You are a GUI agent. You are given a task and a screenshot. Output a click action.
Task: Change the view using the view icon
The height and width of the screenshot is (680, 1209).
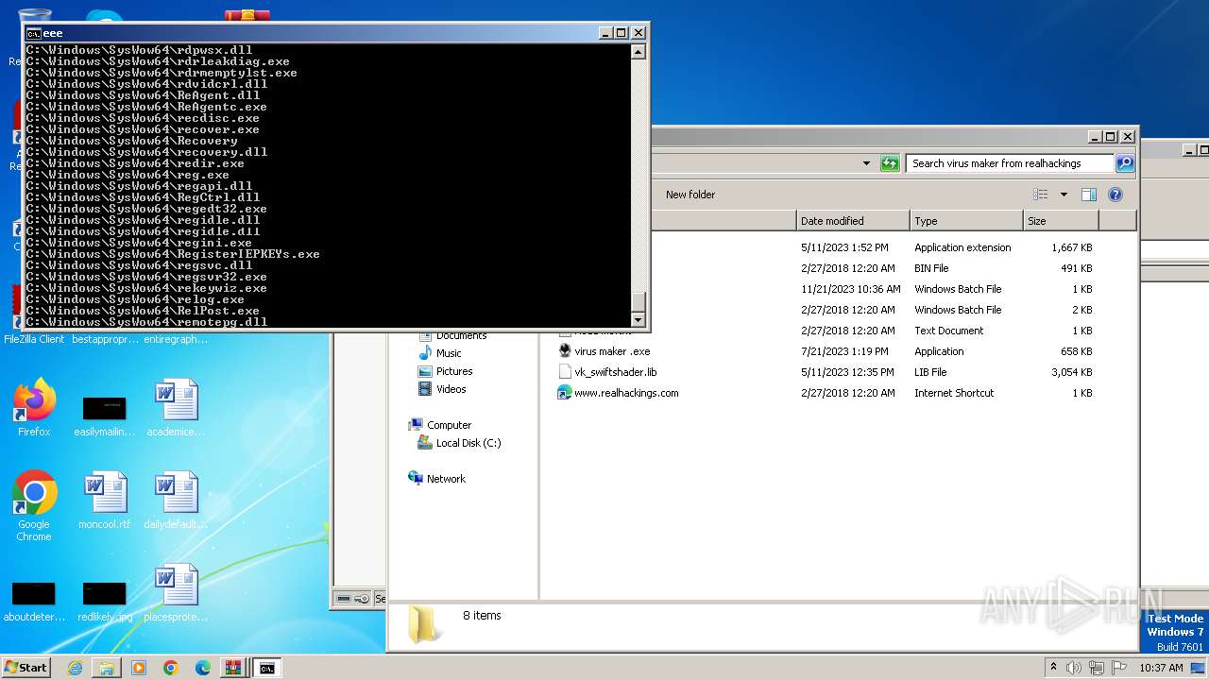[1040, 195]
